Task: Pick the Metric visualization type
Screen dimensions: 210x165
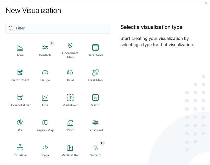Action: (95, 101)
